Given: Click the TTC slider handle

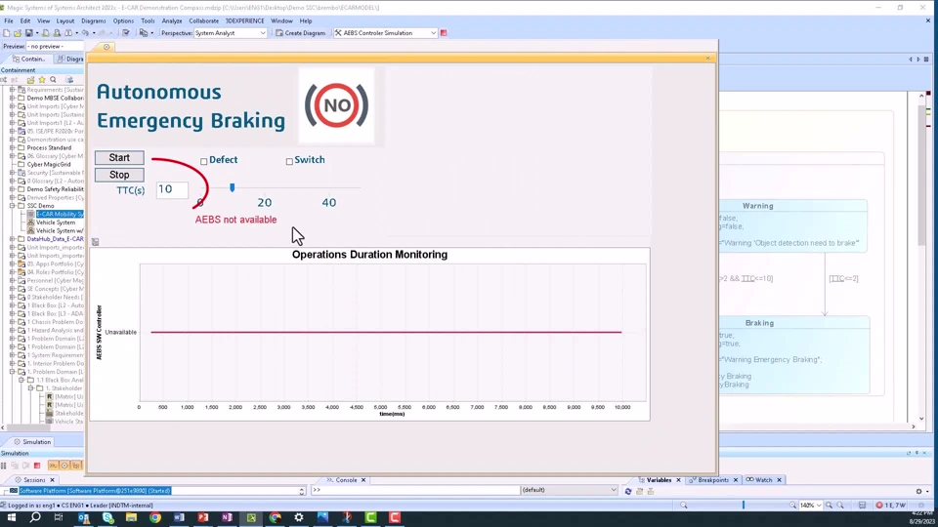Looking at the screenshot, I should point(233,187).
